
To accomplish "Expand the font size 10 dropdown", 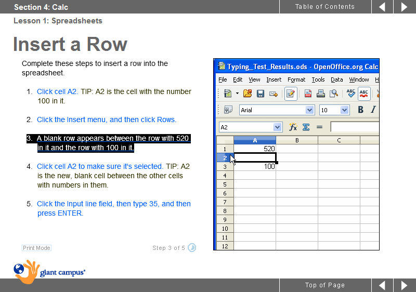I will [344, 110].
